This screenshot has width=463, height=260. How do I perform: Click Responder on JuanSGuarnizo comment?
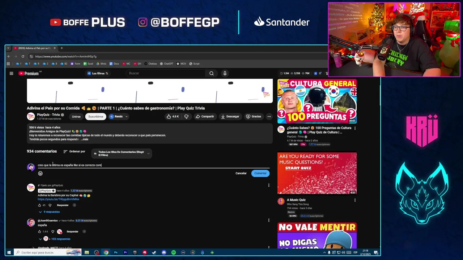coord(72,231)
